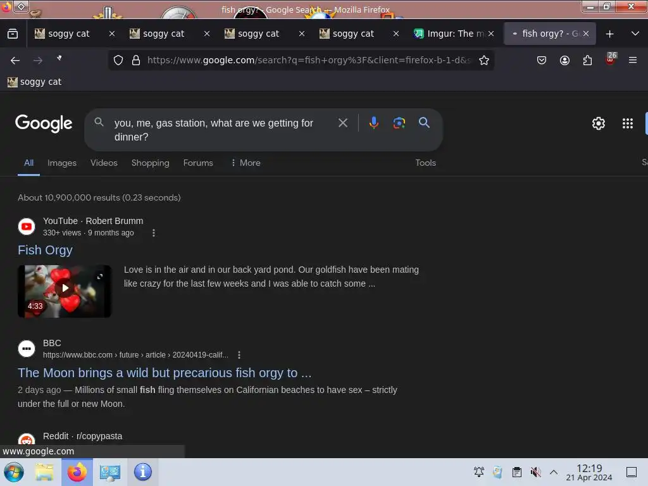The width and height of the screenshot is (648, 486).
Task: Open the Extensions puzzle icon
Action: [587, 60]
